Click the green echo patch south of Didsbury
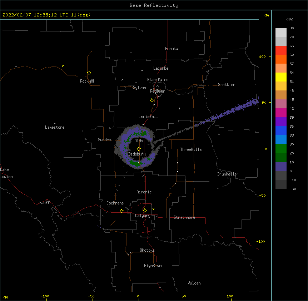Screen dimensions: 308x301 click(135, 163)
